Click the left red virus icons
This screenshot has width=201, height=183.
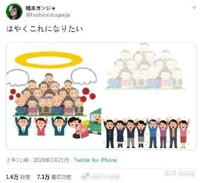tap(15, 95)
